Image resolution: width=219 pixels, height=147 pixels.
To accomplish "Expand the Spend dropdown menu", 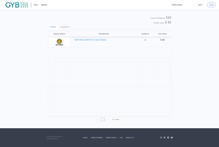I will pyautogui.click(x=44, y=5).
